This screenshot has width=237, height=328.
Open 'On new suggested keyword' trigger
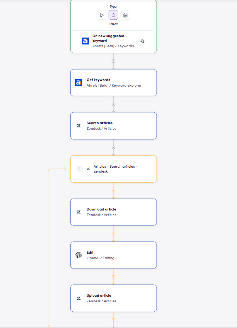113,41
